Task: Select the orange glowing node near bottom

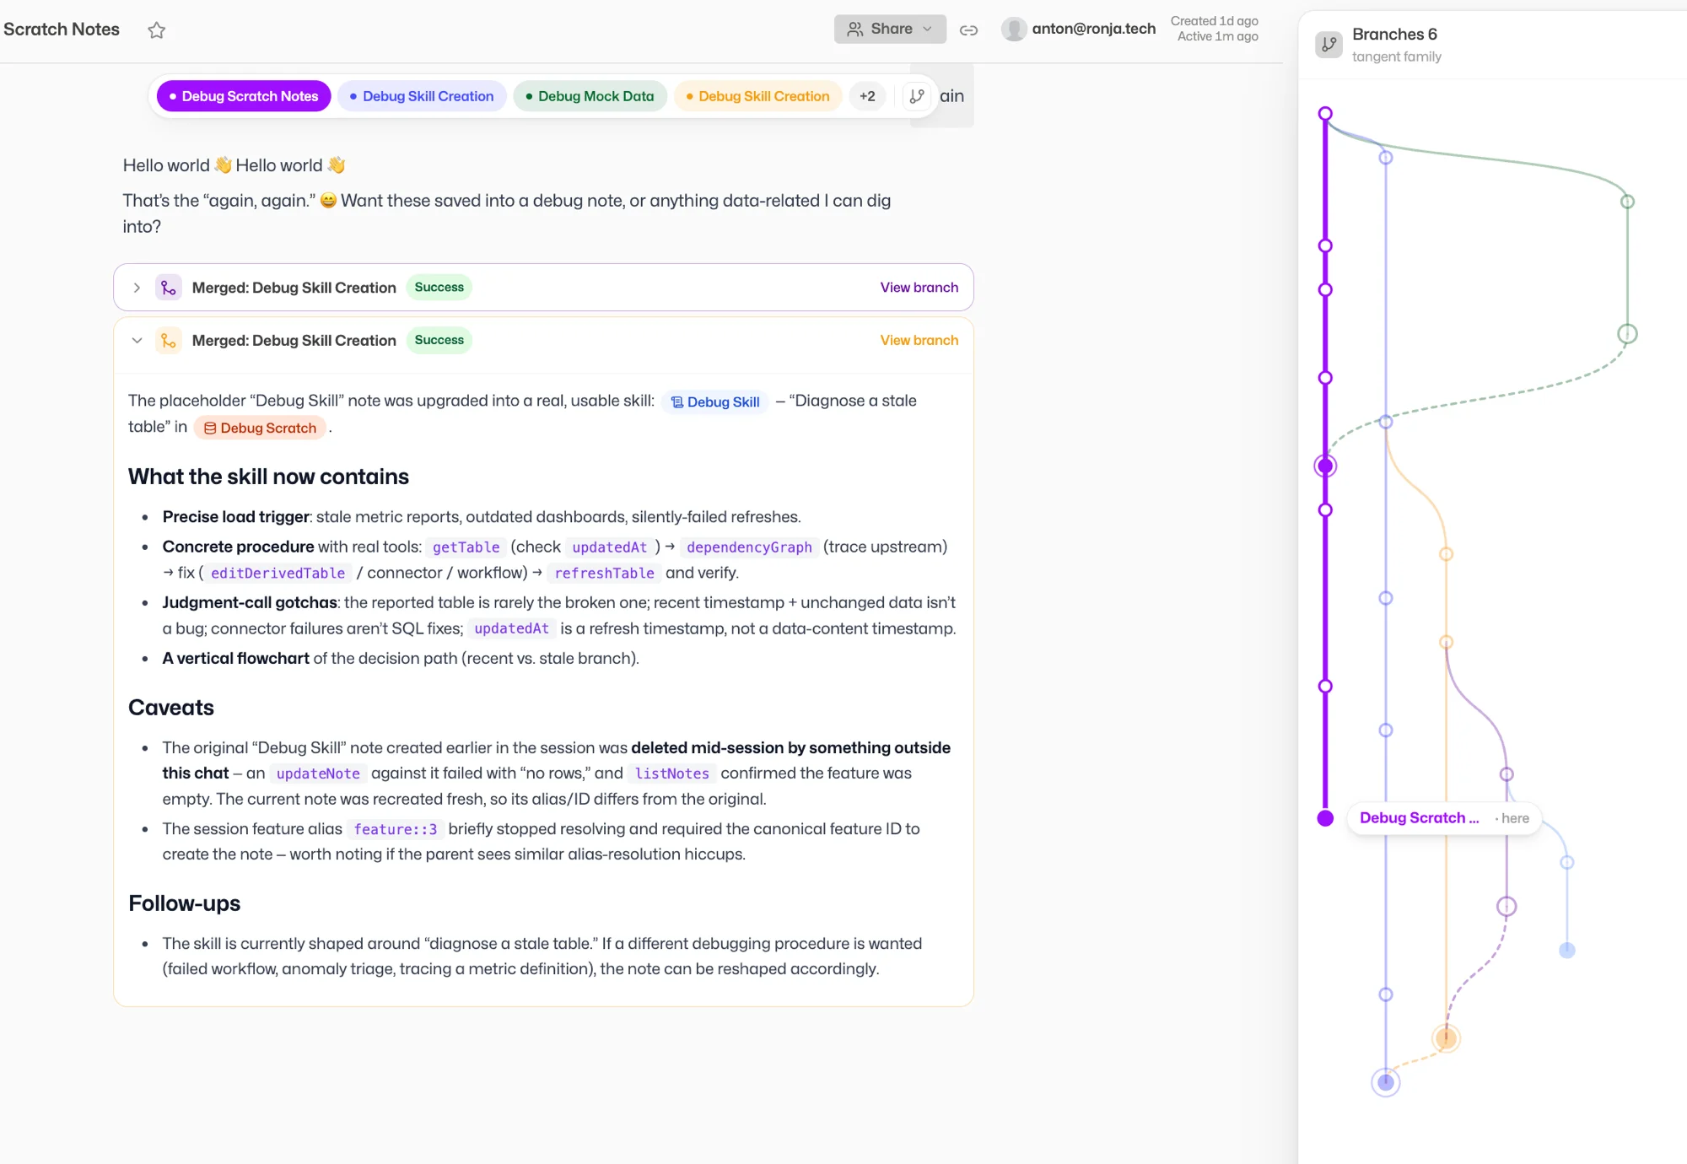Action: point(1446,1038)
